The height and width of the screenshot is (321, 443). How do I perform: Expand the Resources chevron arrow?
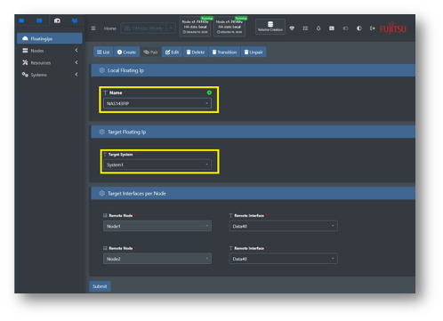77,62
